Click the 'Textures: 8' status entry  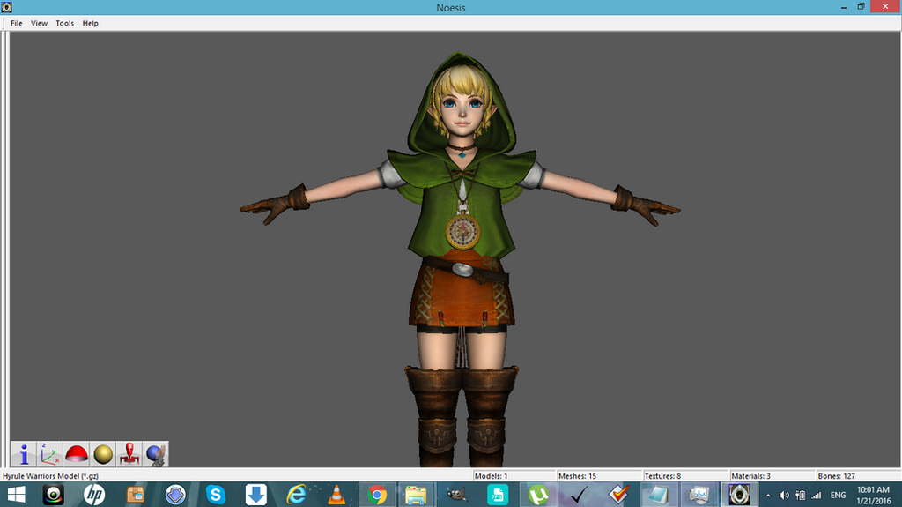[662, 476]
